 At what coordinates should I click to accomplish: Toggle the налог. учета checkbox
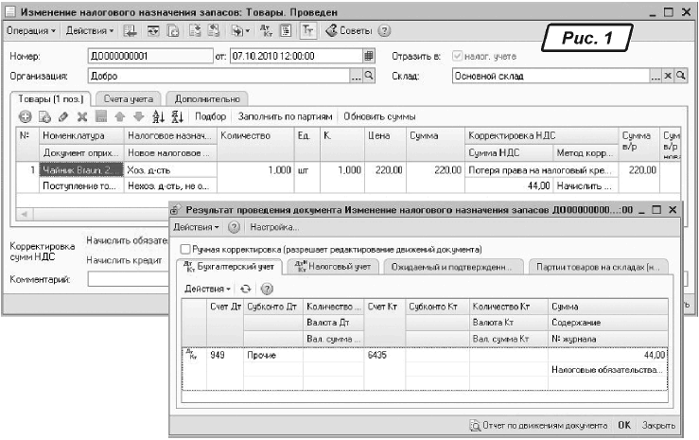click(x=459, y=56)
